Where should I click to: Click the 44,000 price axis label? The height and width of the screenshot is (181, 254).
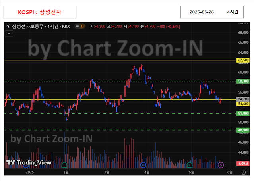(x=243, y=152)
